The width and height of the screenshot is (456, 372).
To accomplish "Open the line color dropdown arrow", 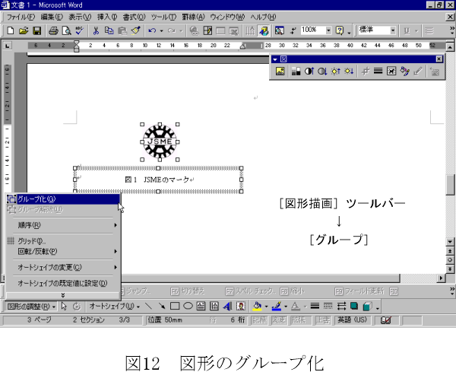I will point(286,307).
